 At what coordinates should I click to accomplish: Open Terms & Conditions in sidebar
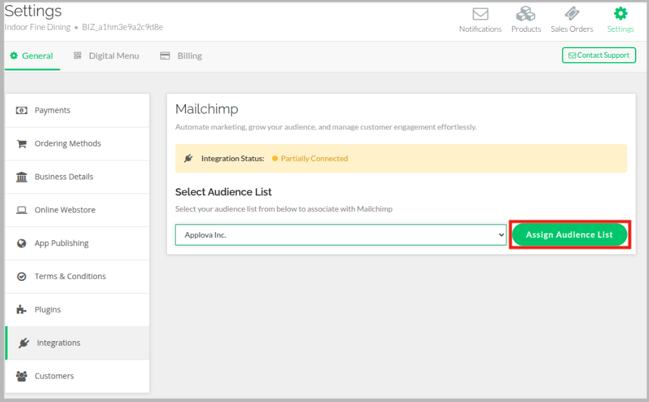[x=70, y=276]
